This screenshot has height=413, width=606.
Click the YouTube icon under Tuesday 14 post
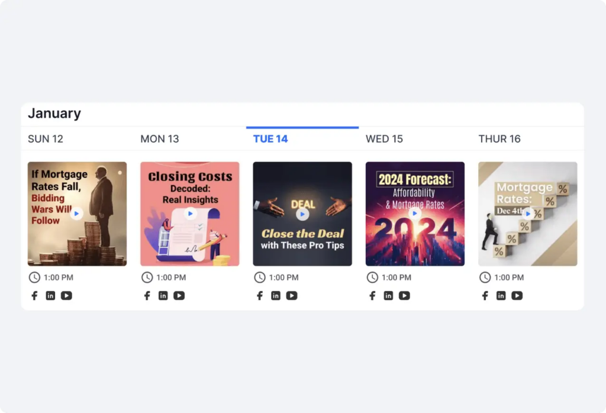(x=292, y=296)
